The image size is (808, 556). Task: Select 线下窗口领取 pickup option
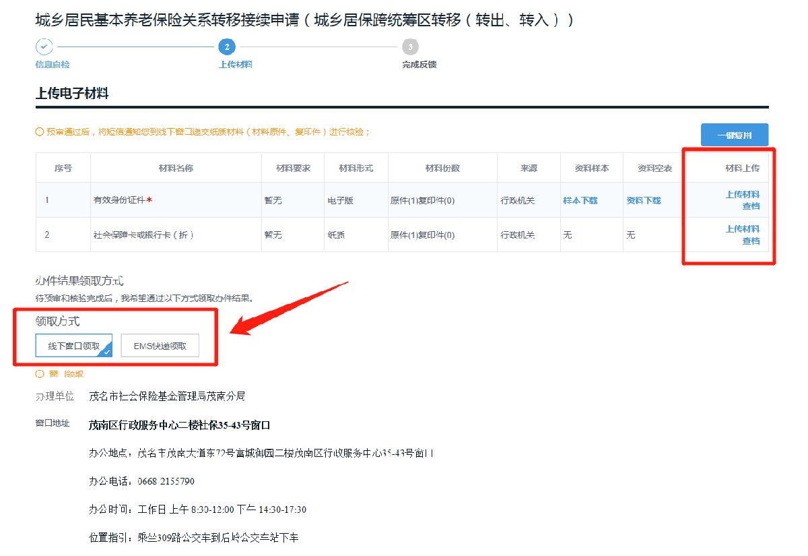point(74,345)
